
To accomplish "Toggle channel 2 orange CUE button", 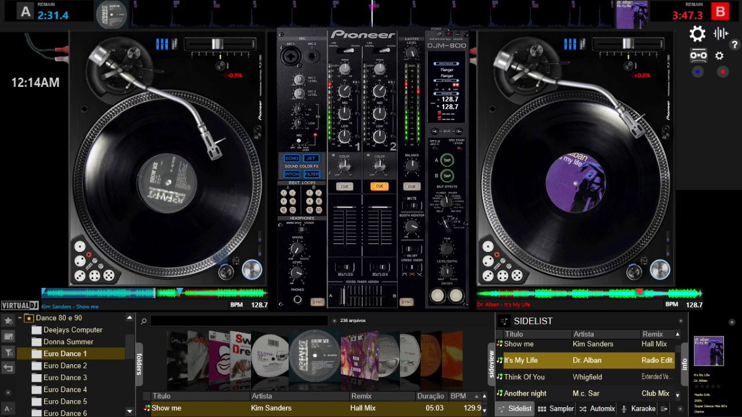I will [x=379, y=186].
